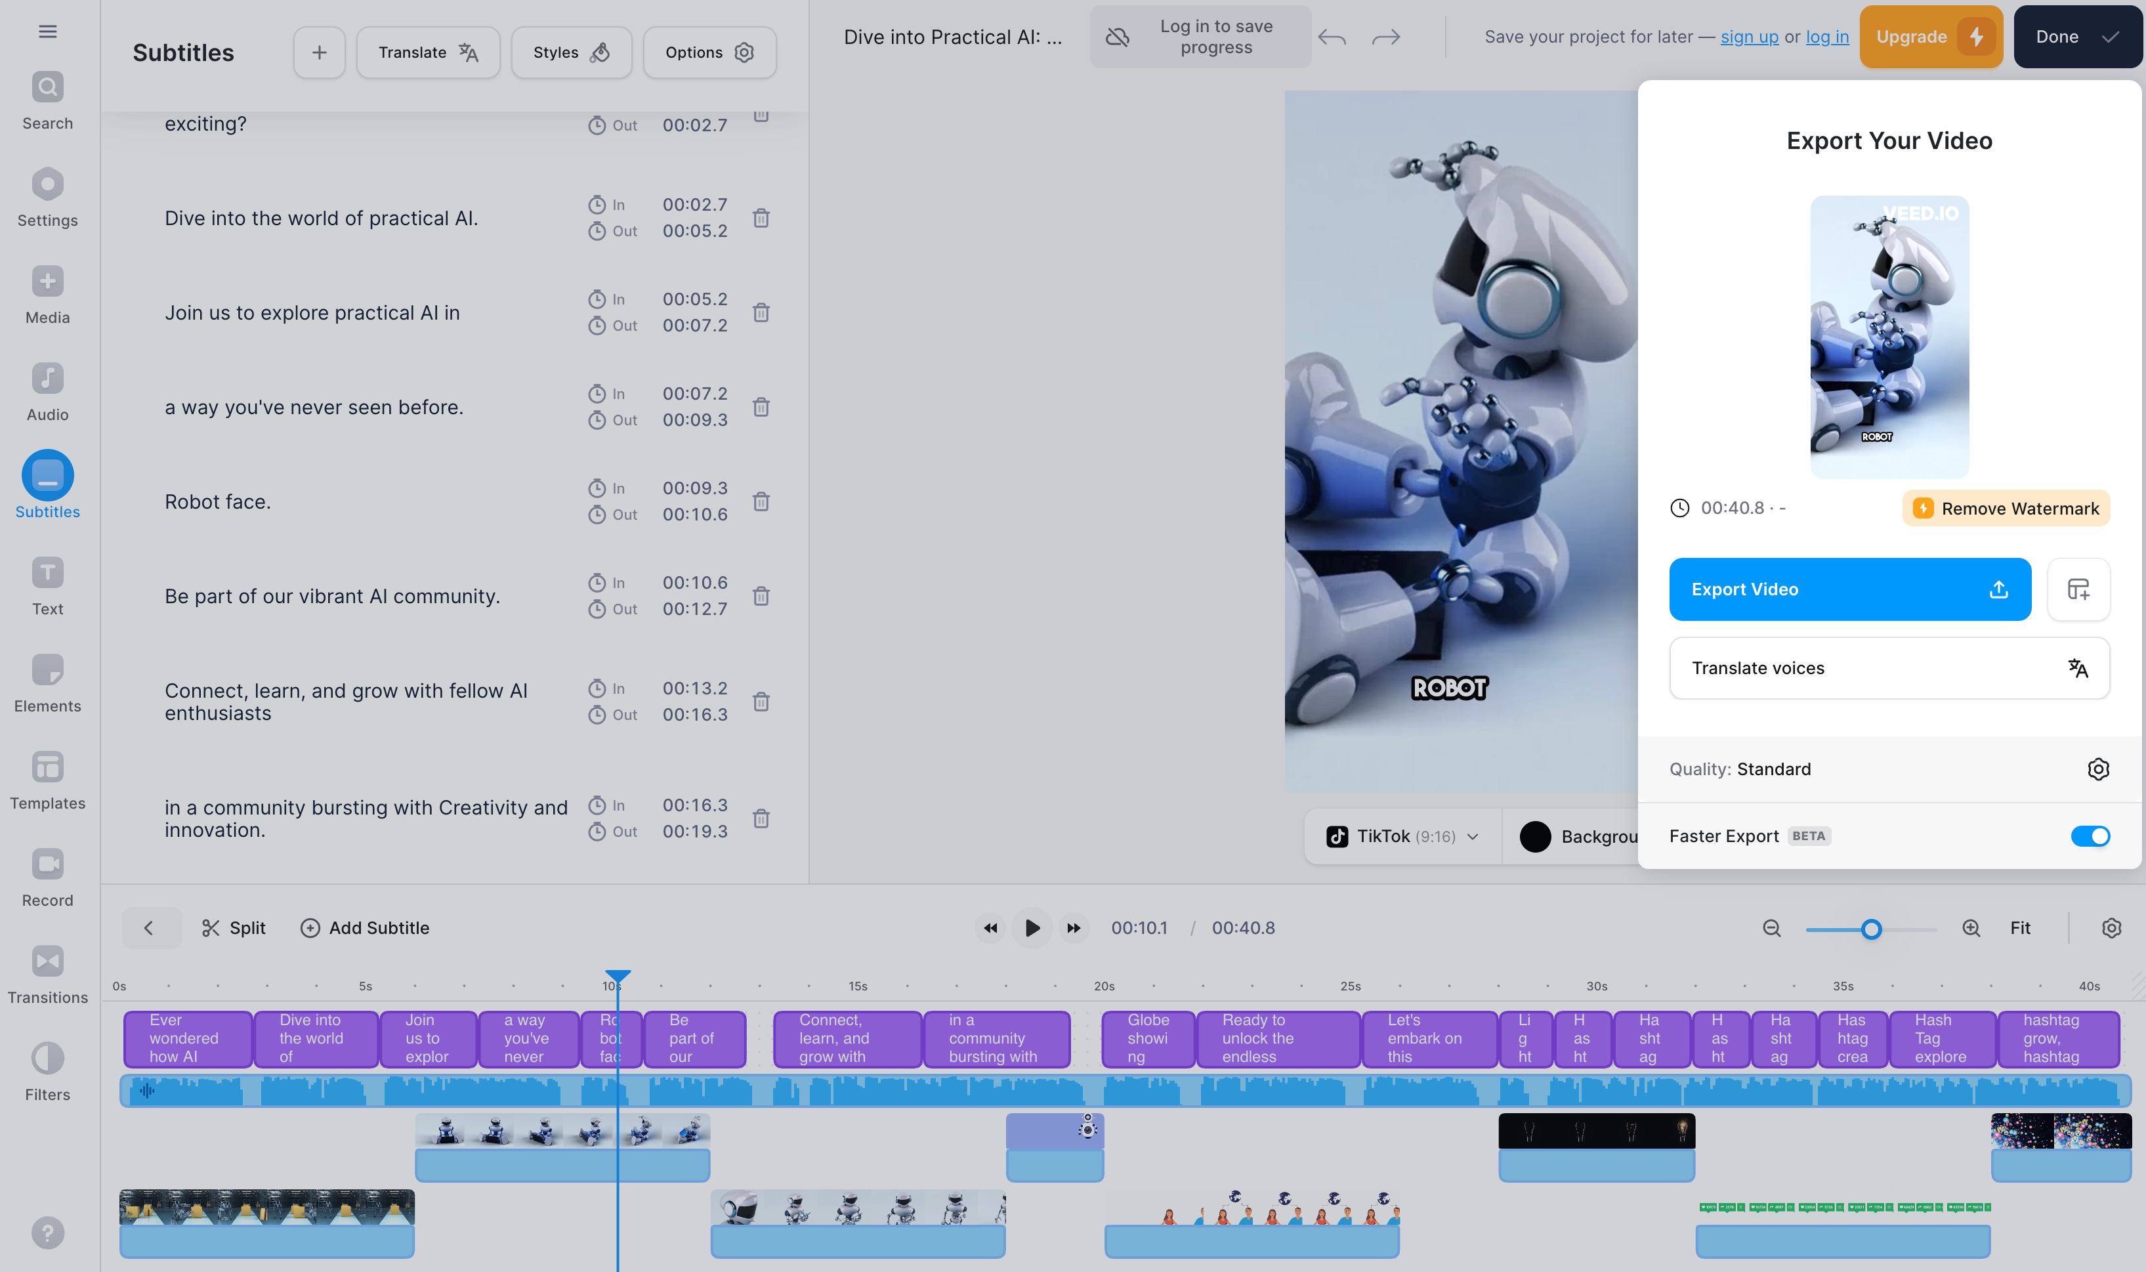Delete the 'Robot face.' subtitle
The height and width of the screenshot is (1272, 2146).
coord(760,501)
